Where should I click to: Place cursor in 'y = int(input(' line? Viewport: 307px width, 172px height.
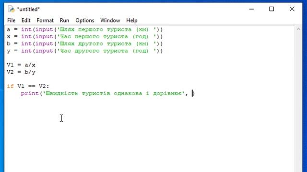[x=85, y=51]
